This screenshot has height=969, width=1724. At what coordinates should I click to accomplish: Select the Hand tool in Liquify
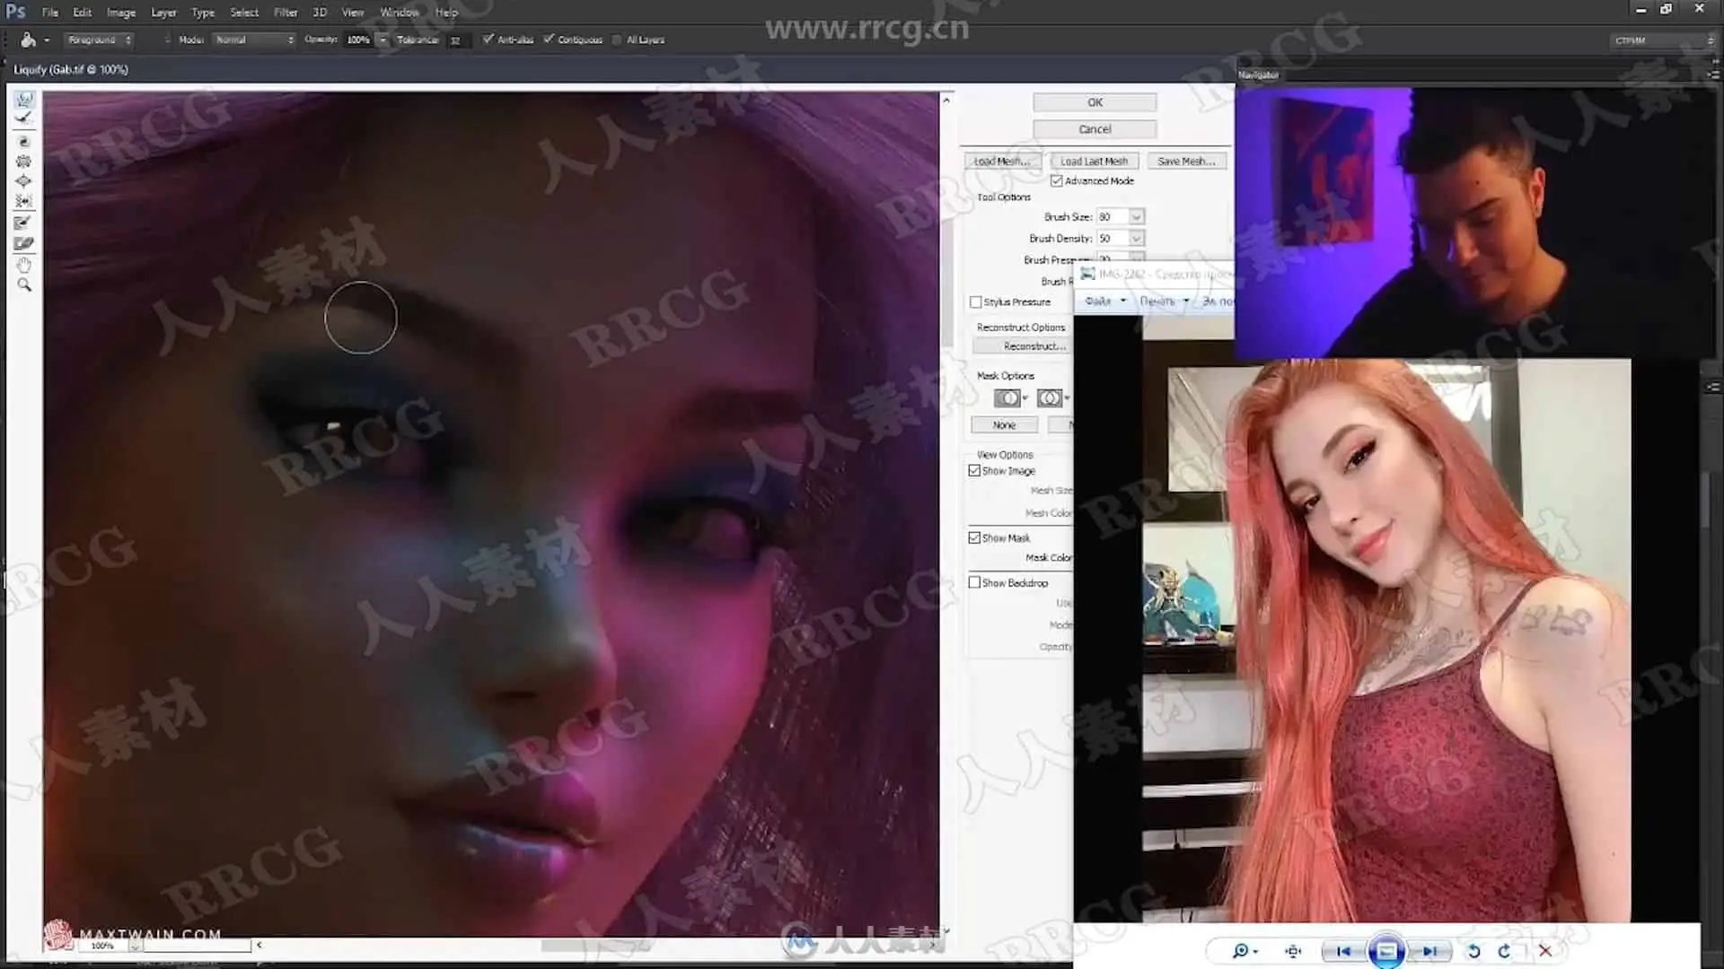click(24, 266)
